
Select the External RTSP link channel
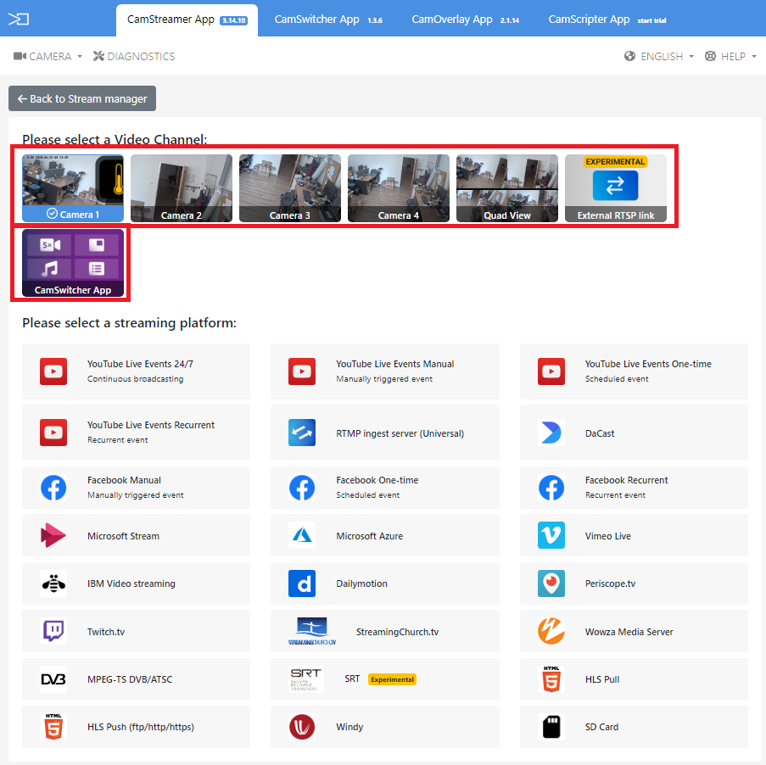[x=616, y=188]
